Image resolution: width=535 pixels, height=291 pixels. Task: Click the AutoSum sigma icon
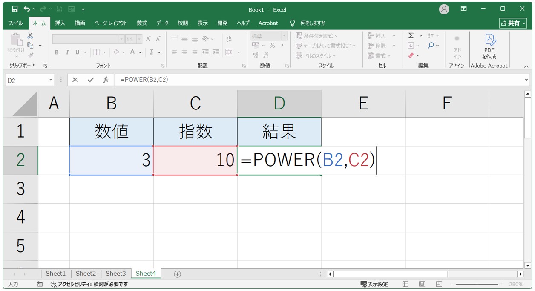(x=411, y=36)
